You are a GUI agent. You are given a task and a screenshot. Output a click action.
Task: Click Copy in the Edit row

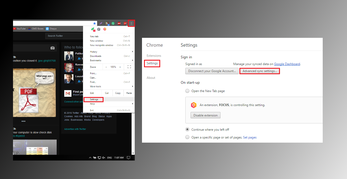tap(118, 93)
